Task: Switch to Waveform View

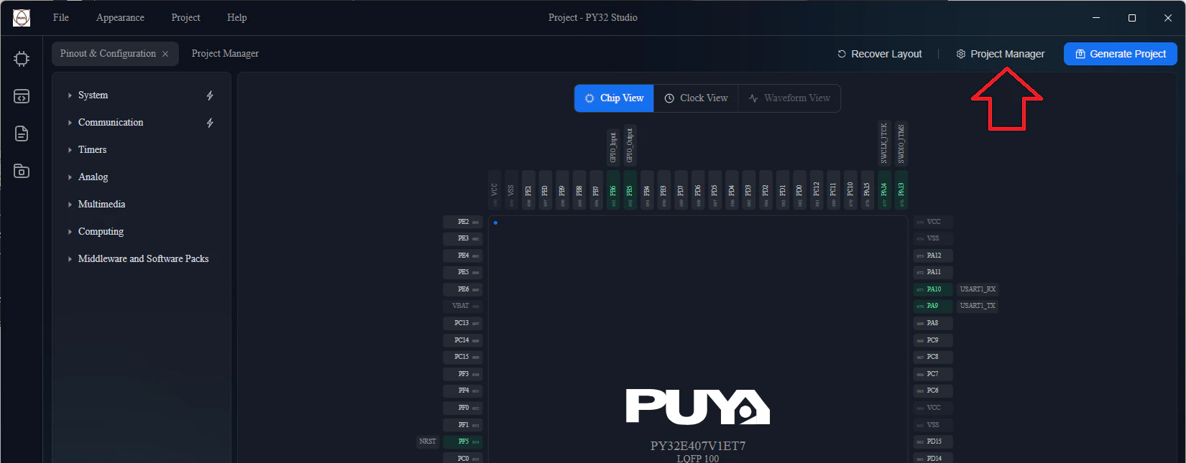Action: tap(789, 98)
